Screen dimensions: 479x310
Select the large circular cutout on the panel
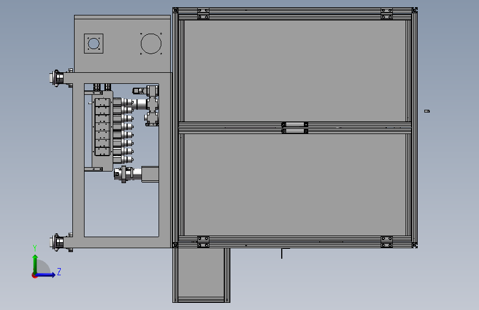point(151,44)
